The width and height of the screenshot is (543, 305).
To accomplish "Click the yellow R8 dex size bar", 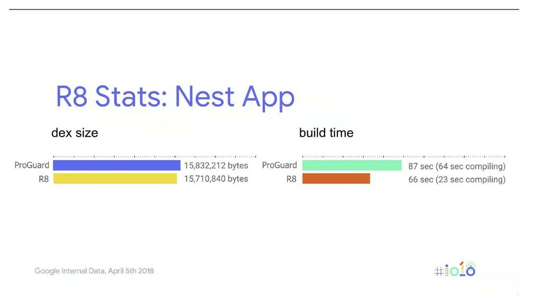I will pyautogui.click(x=115, y=178).
